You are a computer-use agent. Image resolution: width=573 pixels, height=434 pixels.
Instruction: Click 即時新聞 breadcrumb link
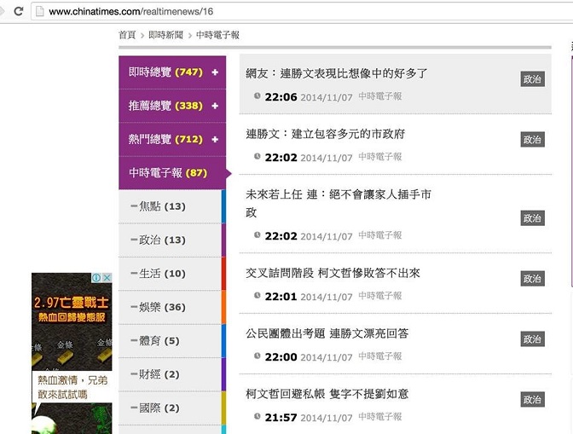pyautogui.click(x=165, y=35)
